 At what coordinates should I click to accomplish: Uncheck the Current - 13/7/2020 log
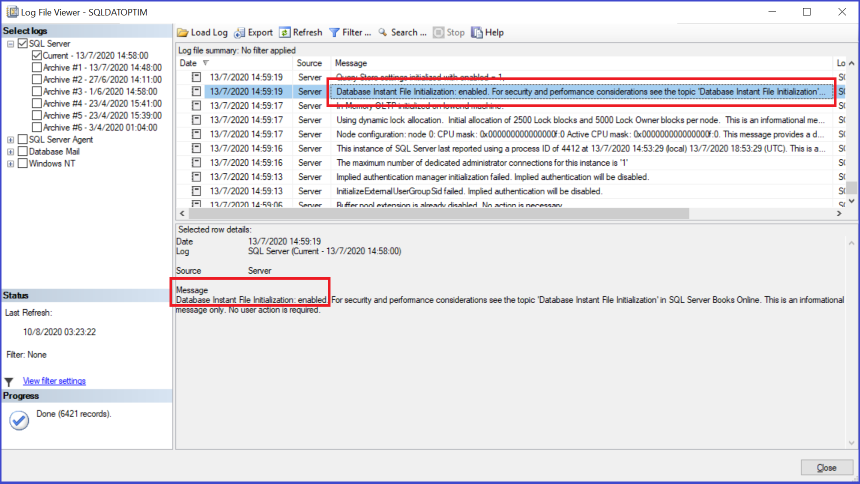pos(36,55)
